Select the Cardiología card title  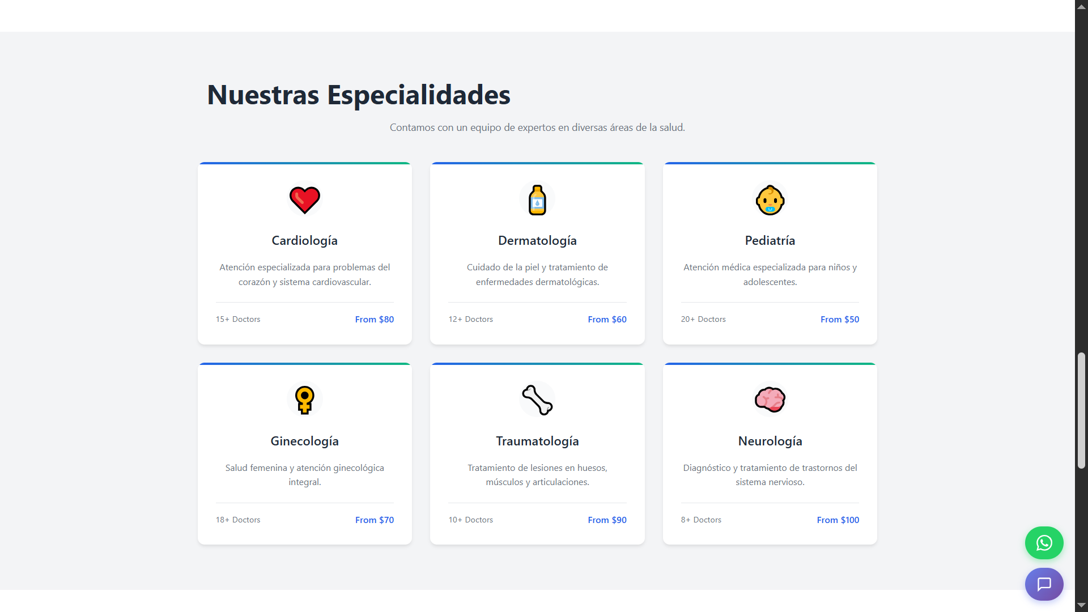pyautogui.click(x=304, y=241)
